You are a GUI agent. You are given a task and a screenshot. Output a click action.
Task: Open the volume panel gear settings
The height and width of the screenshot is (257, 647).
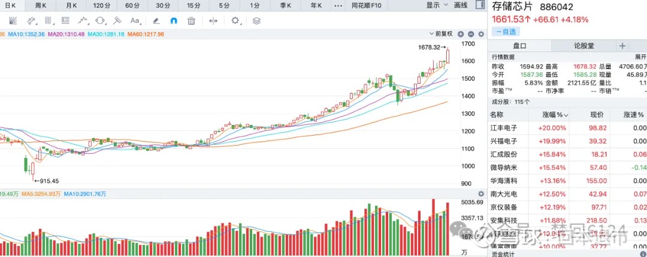(x=480, y=194)
